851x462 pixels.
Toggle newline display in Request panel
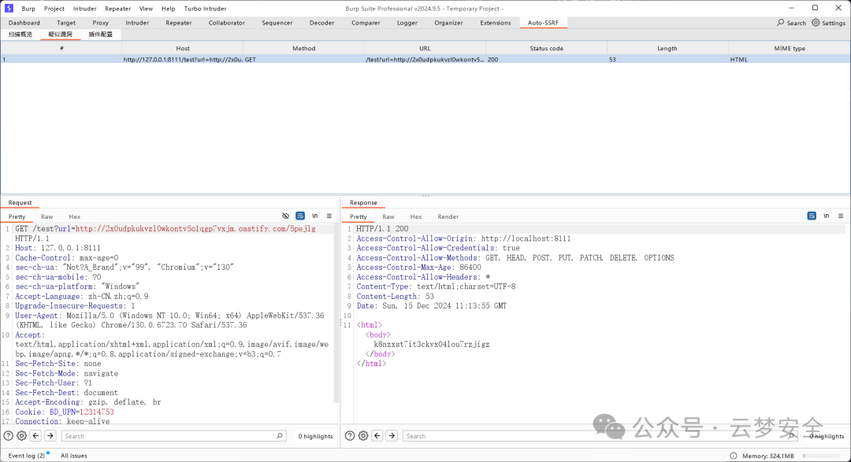click(314, 216)
